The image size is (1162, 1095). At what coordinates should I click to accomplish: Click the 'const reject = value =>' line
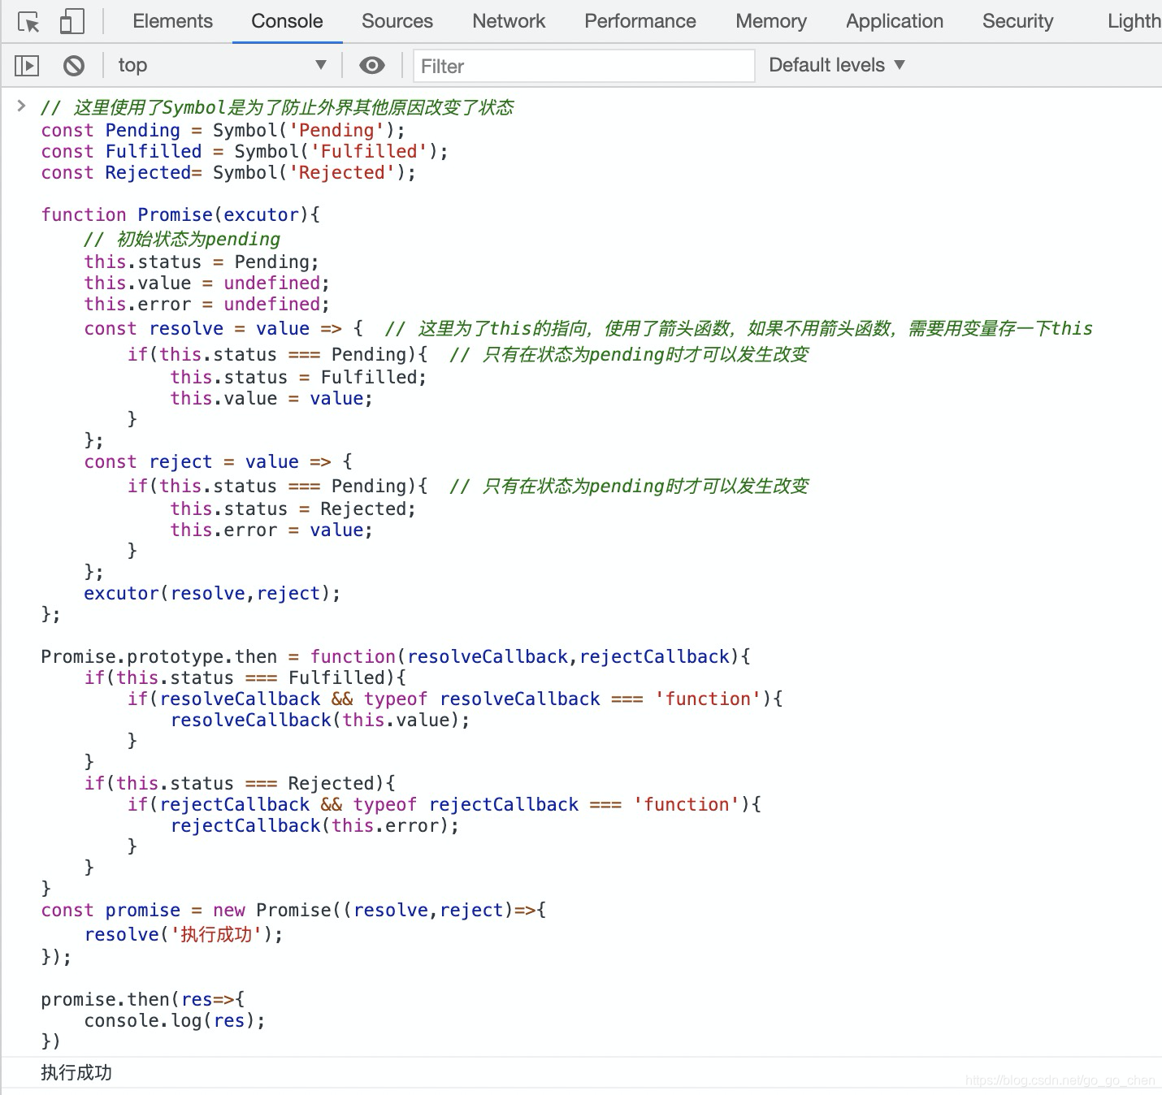click(x=218, y=461)
